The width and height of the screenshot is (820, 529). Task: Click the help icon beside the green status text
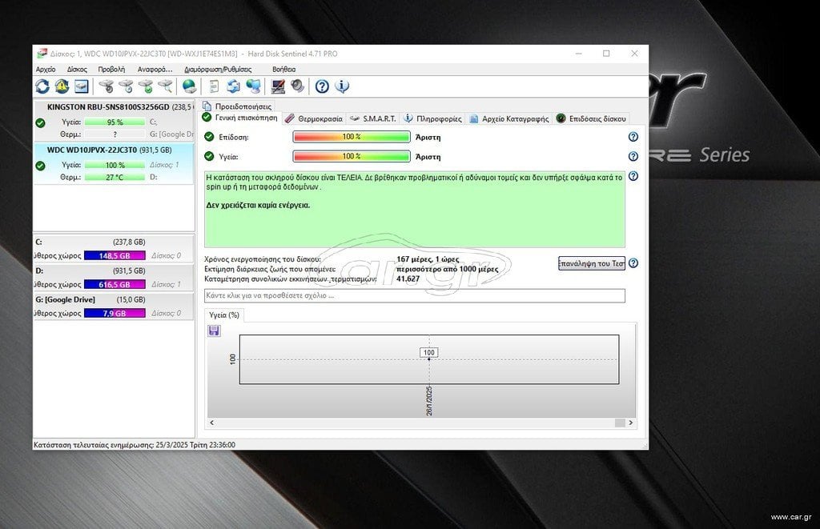[633, 176]
